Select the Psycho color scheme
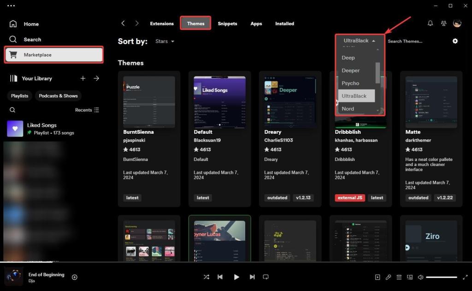Viewport: 472px width, 291px height. click(357, 83)
